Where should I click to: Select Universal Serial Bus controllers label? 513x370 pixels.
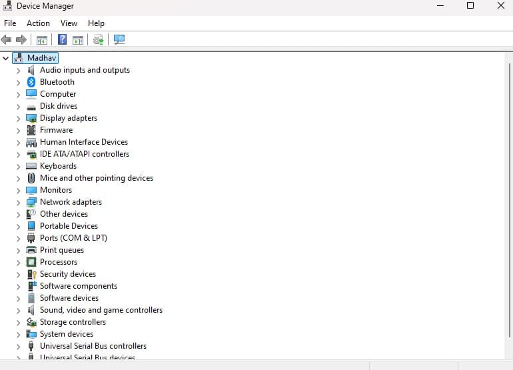tap(93, 346)
